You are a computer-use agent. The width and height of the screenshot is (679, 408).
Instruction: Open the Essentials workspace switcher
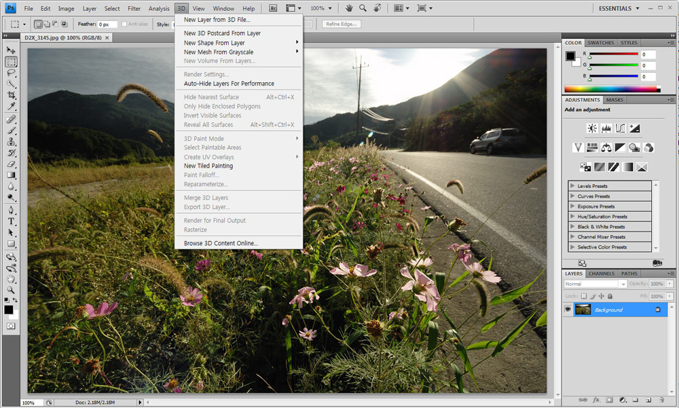[619, 8]
